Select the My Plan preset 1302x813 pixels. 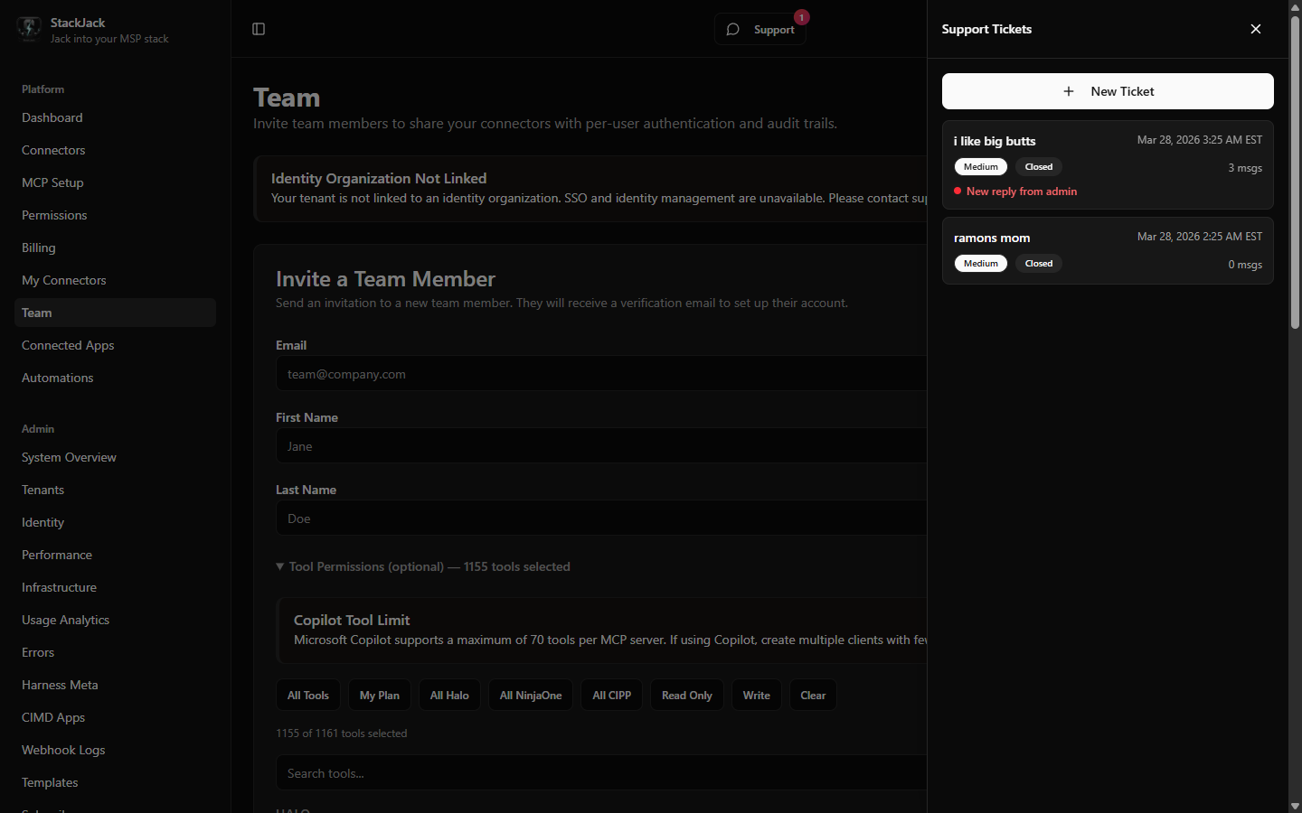pos(380,695)
